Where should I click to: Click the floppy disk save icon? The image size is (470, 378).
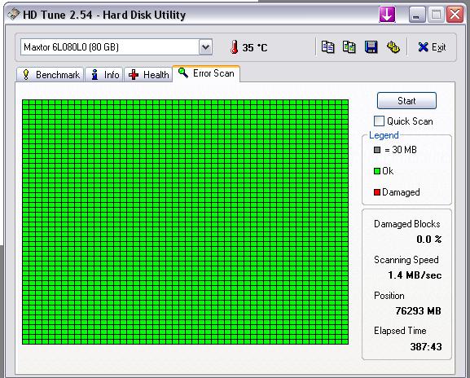(x=371, y=47)
